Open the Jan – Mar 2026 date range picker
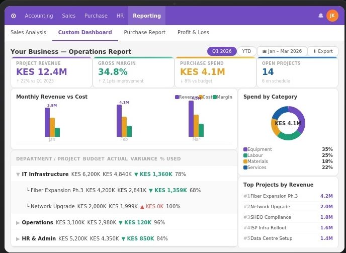 pyautogui.click(x=281, y=51)
